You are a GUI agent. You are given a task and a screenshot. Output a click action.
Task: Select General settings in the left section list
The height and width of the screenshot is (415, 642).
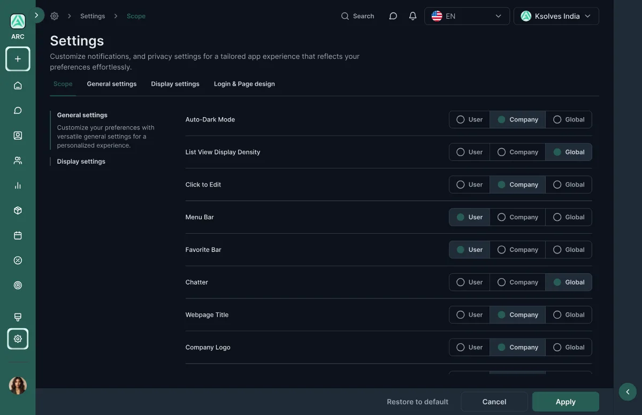tap(82, 115)
